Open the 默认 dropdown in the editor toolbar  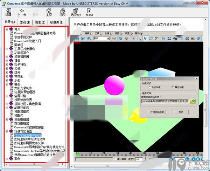pyautogui.click(x=101, y=39)
